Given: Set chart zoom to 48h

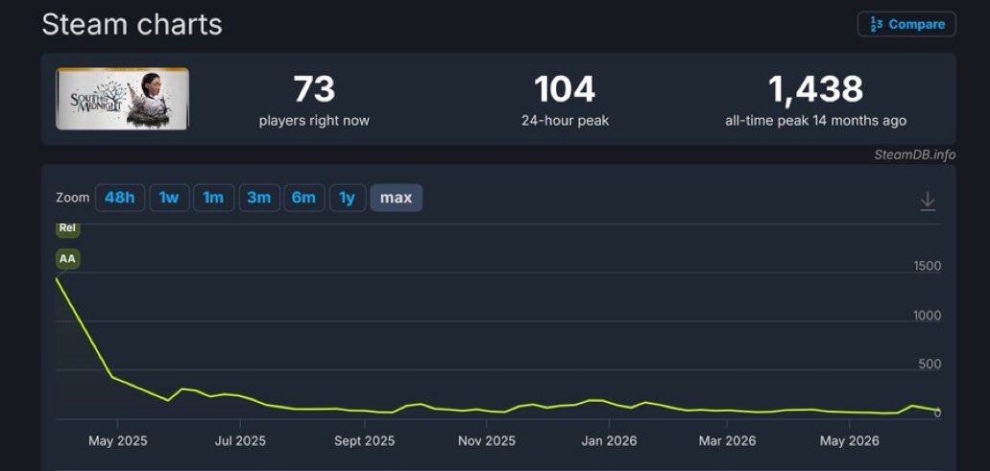Looking at the screenshot, I should (120, 198).
